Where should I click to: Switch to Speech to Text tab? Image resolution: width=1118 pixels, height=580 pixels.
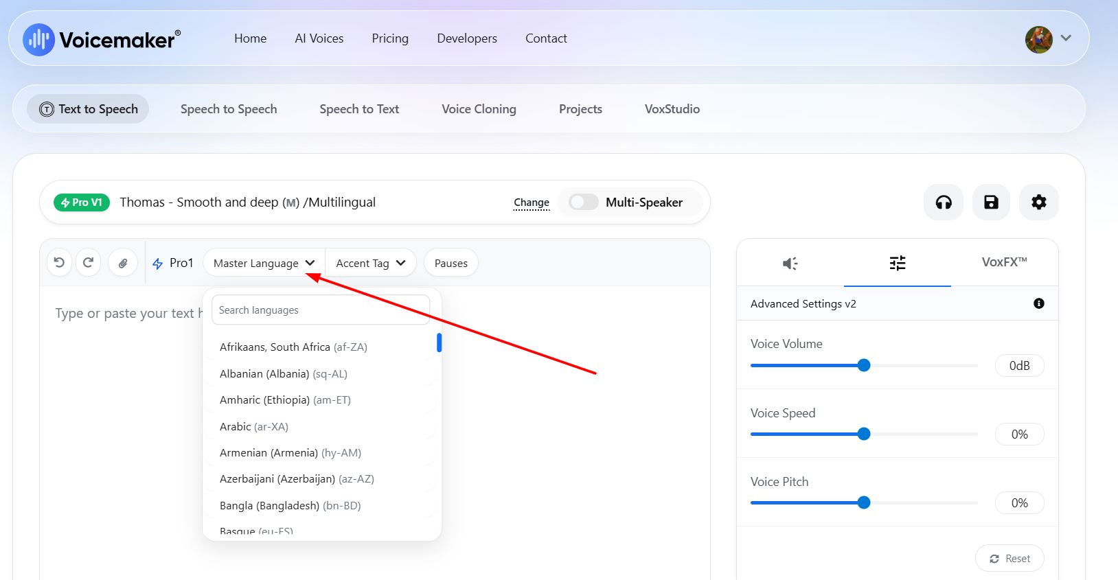[x=359, y=109]
